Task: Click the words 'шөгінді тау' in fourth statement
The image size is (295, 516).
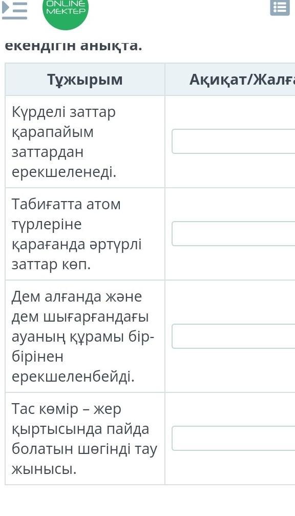Action: click(x=118, y=449)
